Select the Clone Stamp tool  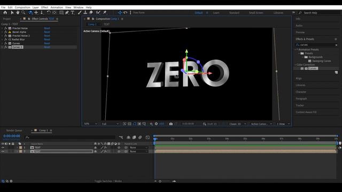tap(85, 13)
